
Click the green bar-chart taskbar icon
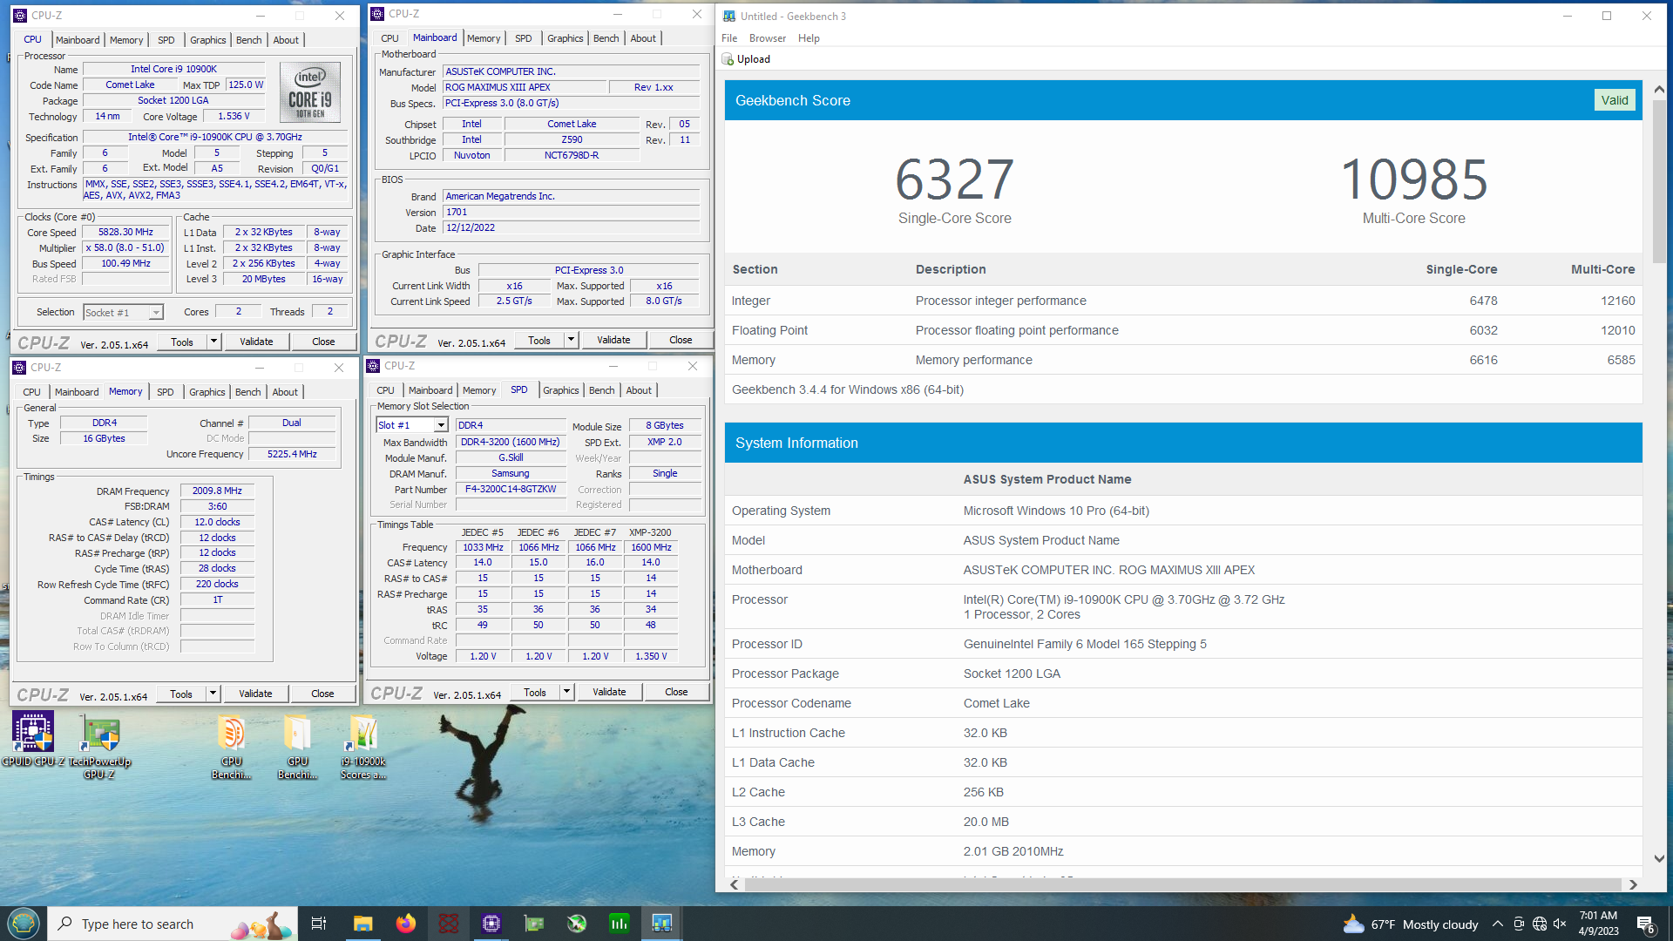[620, 924]
